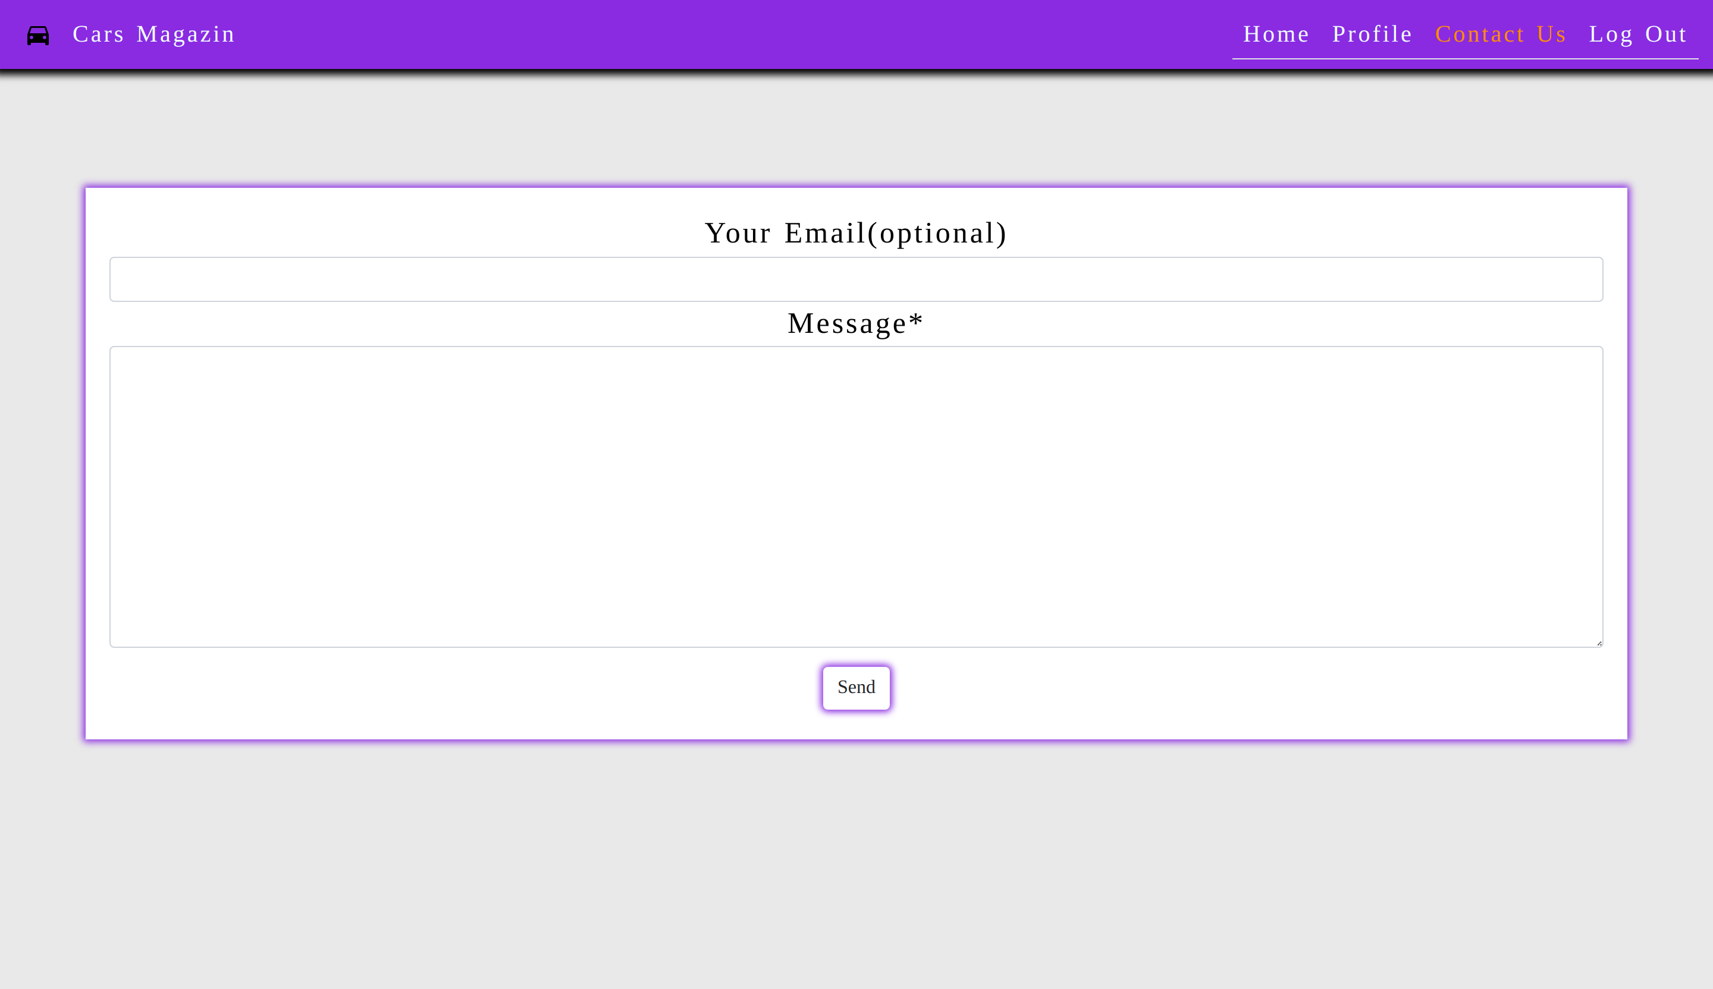Click the word "Magazin" in header

pos(186,34)
